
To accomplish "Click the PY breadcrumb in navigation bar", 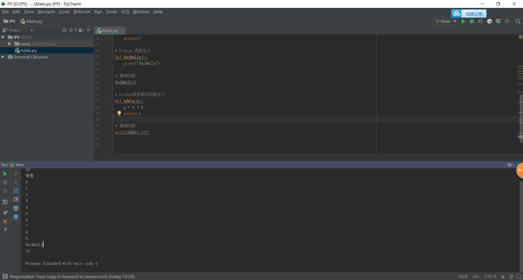I will point(10,21).
